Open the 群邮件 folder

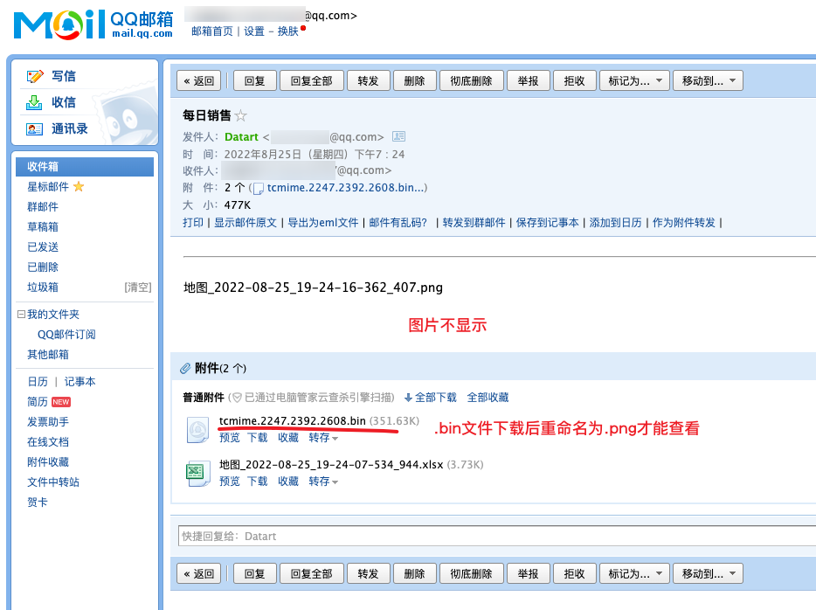(43, 206)
